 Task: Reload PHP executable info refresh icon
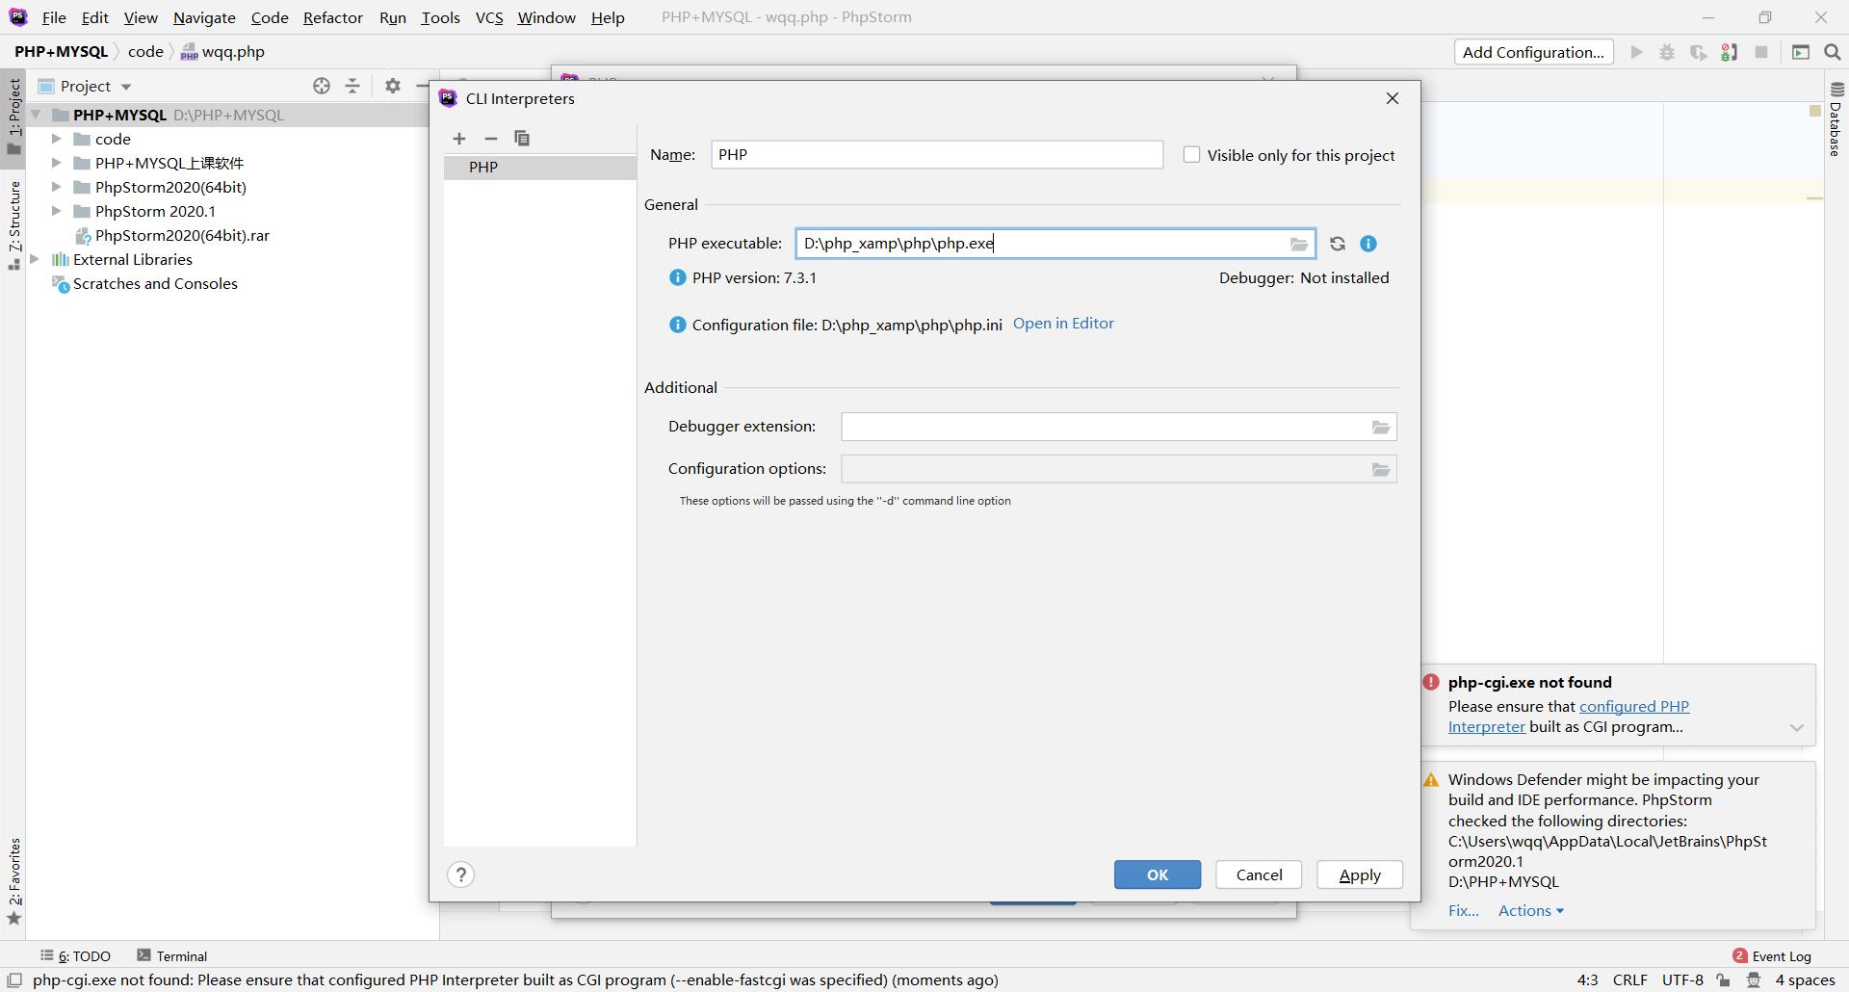(x=1338, y=244)
